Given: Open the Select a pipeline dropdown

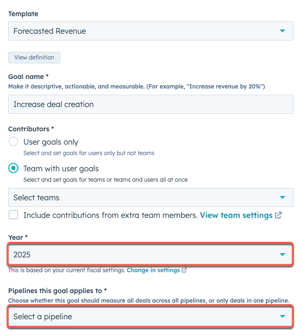Looking at the screenshot, I should coord(151,316).
